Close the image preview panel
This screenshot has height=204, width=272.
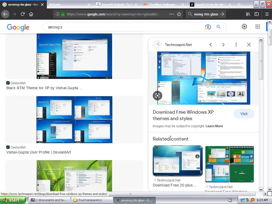click(x=249, y=45)
